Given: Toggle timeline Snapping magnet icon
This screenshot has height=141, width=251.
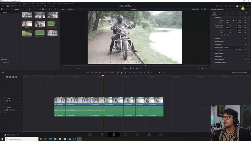Looking at the screenshot, I should 118,72.
